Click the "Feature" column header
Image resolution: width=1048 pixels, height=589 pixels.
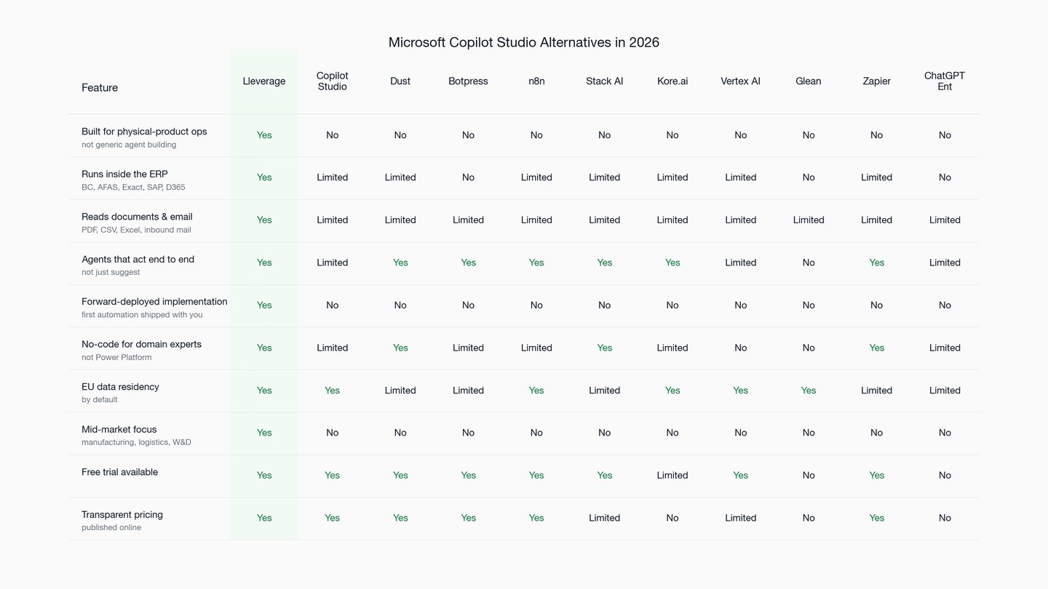[x=100, y=87]
